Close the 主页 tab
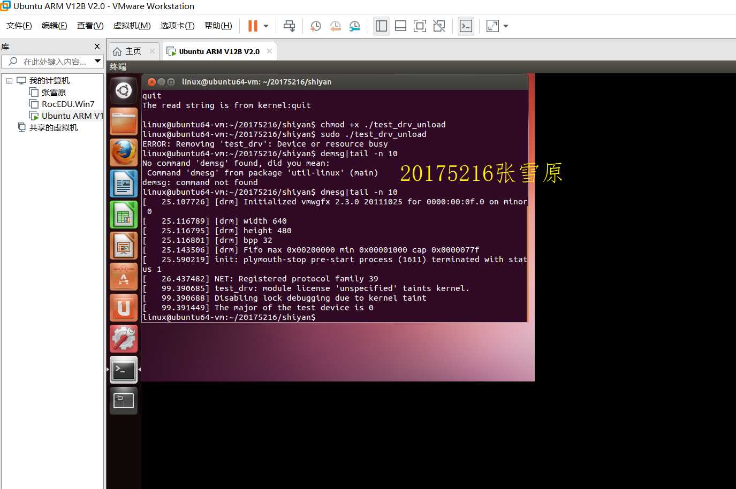 tap(152, 51)
